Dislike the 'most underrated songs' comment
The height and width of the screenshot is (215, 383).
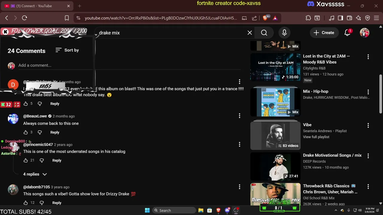tap(42, 160)
